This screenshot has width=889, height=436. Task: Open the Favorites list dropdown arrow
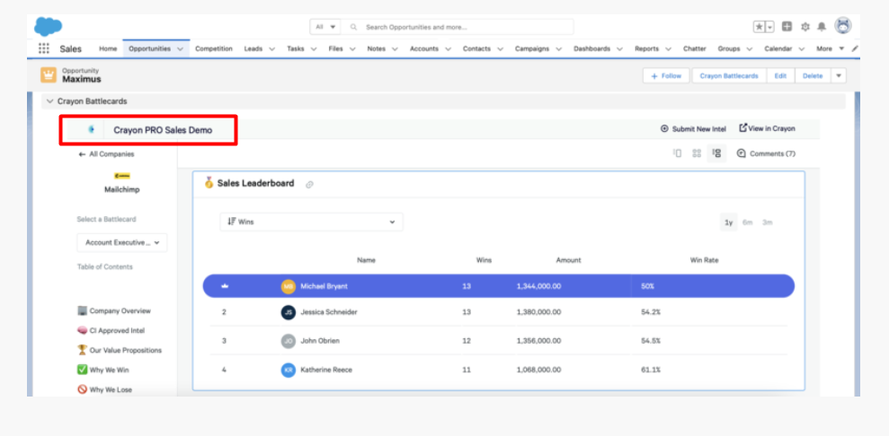[x=770, y=27]
